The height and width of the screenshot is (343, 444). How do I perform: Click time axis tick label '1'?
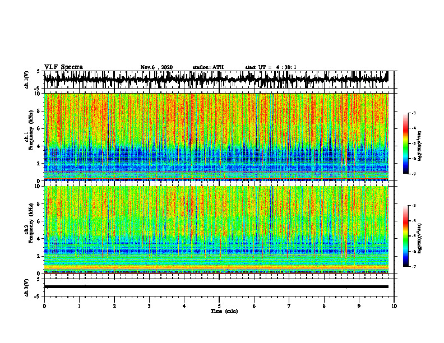[79, 306]
